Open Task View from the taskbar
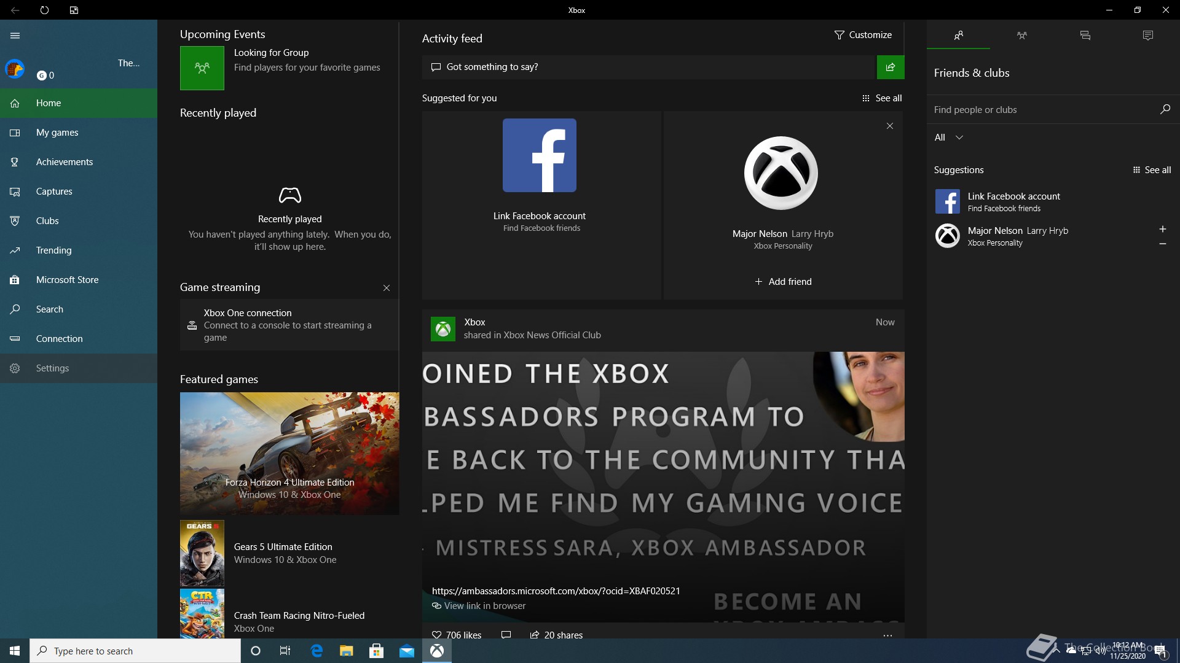The image size is (1180, 663). [x=285, y=651]
